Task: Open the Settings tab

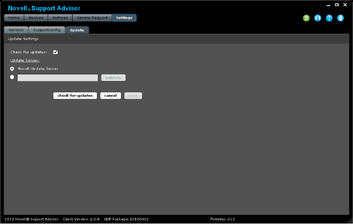Action: [124, 18]
